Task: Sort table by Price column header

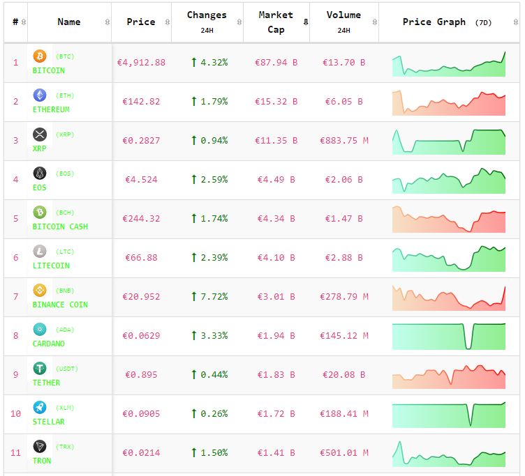Action: [x=141, y=22]
